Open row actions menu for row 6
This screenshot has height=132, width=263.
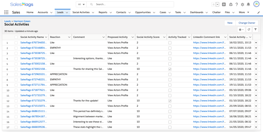[x=256, y=69]
